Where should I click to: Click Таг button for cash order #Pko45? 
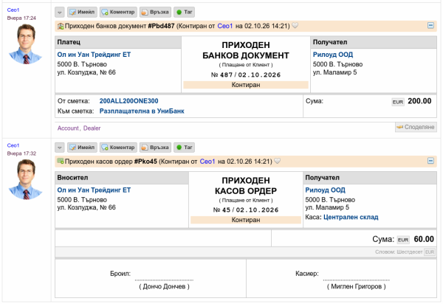coord(184,148)
